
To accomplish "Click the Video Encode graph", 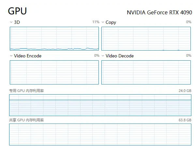I will coord(54,72).
